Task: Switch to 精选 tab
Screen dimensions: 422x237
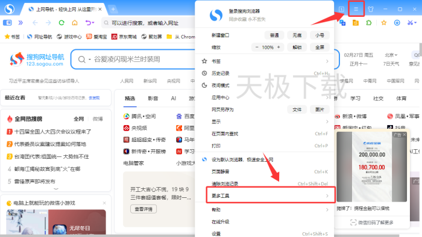Action: click(130, 99)
